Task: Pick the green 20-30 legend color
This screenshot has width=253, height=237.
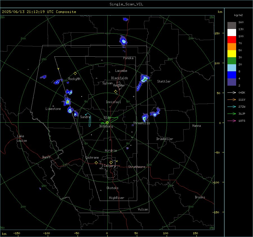Action: (232, 61)
